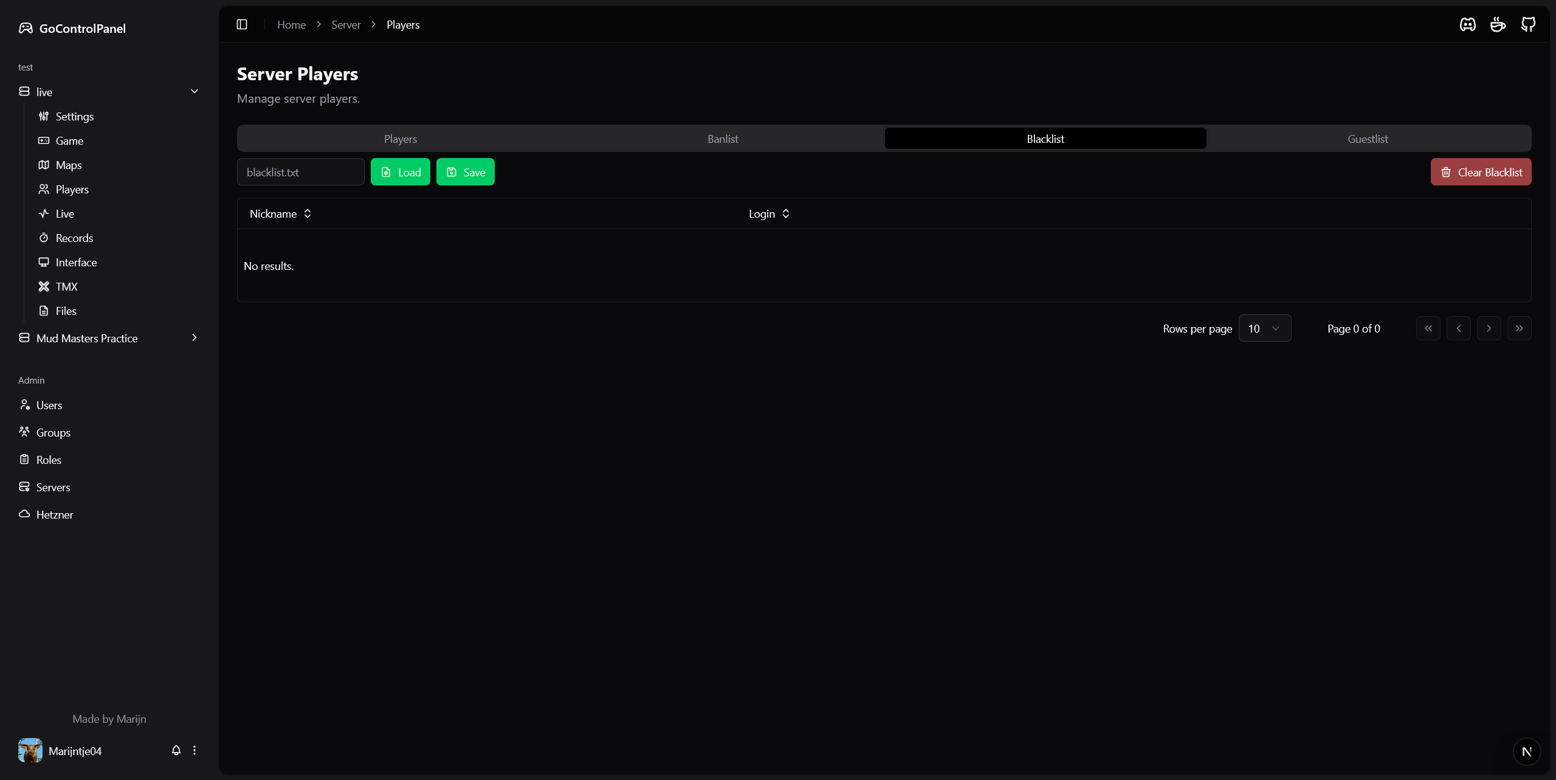Sort table by Nickname column

(x=280, y=213)
